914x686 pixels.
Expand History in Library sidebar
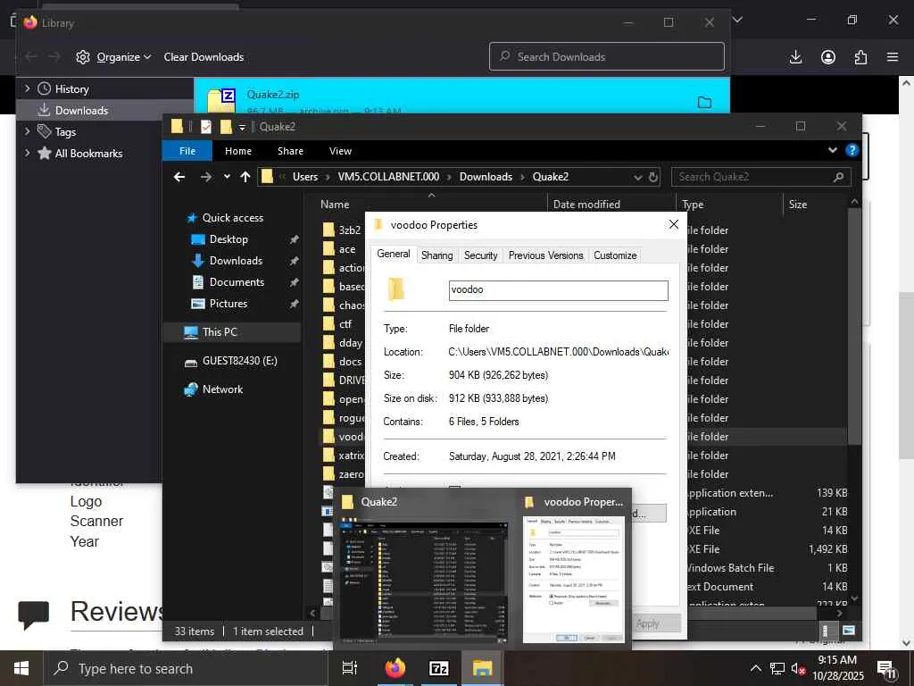point(27,88)
